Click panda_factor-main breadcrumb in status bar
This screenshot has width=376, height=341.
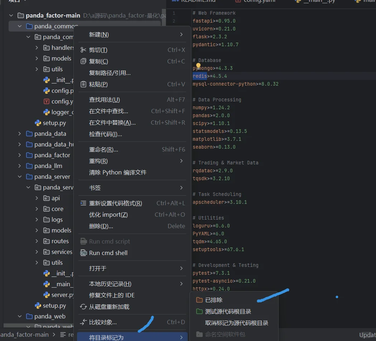coord(24,335)
